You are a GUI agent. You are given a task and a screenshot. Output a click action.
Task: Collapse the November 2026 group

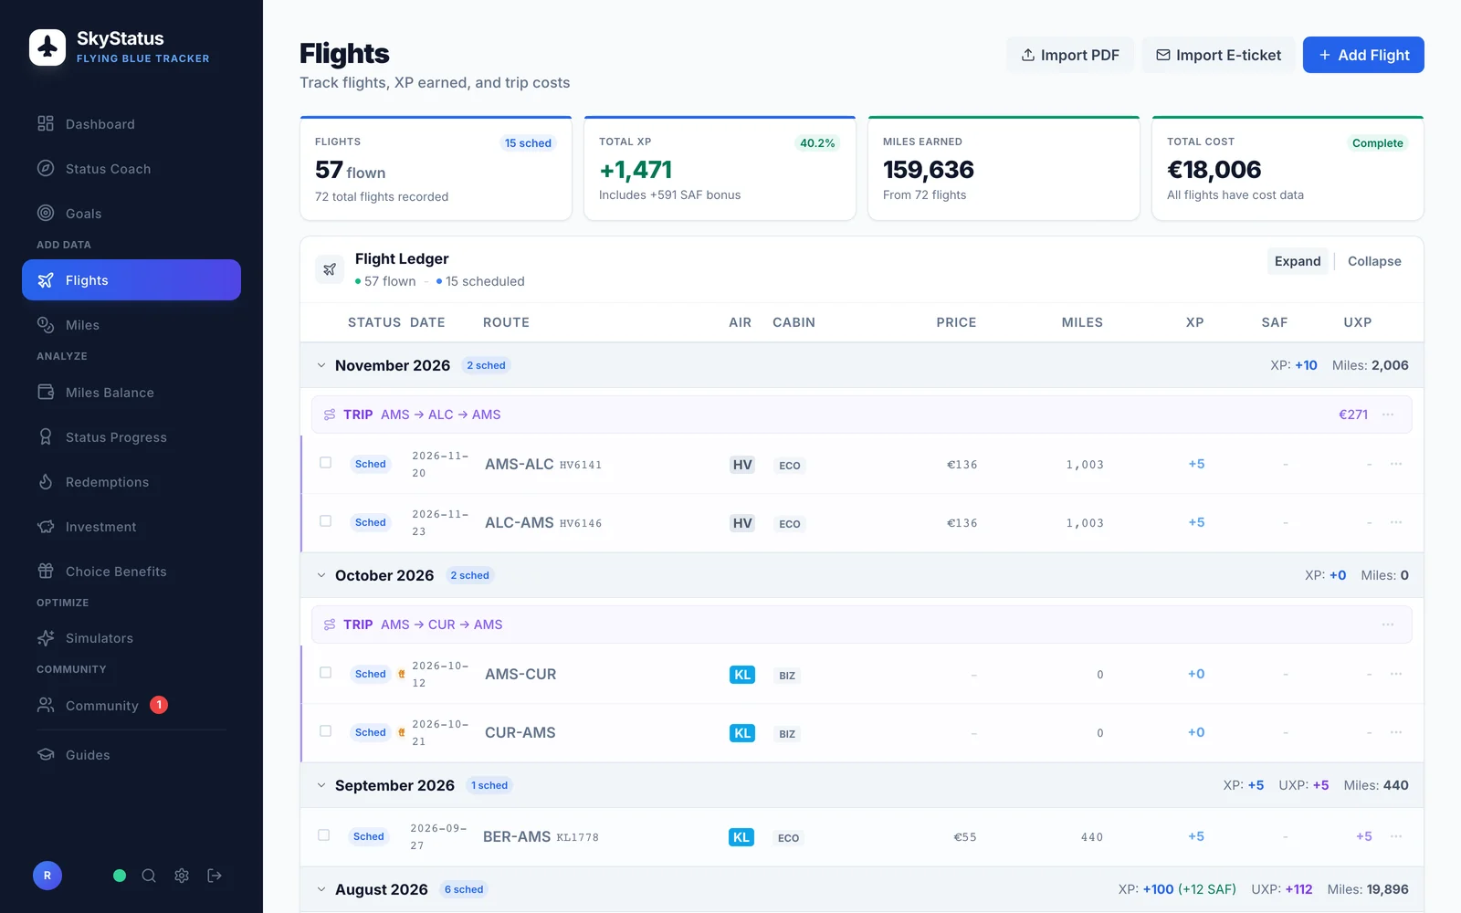coord(321,365)
